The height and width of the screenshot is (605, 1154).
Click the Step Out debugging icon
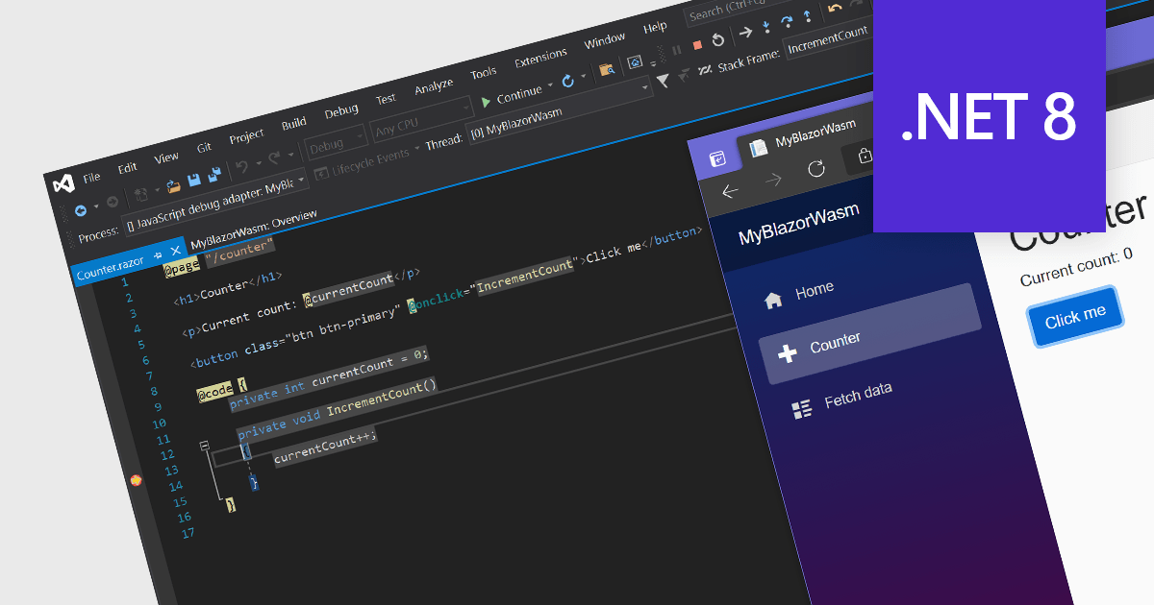point(808,17)
